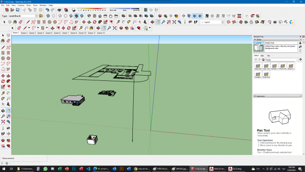Viewport: 305px width, 172px height.
Task: Select the Subtract solid tool
Action: click(141, 16)
